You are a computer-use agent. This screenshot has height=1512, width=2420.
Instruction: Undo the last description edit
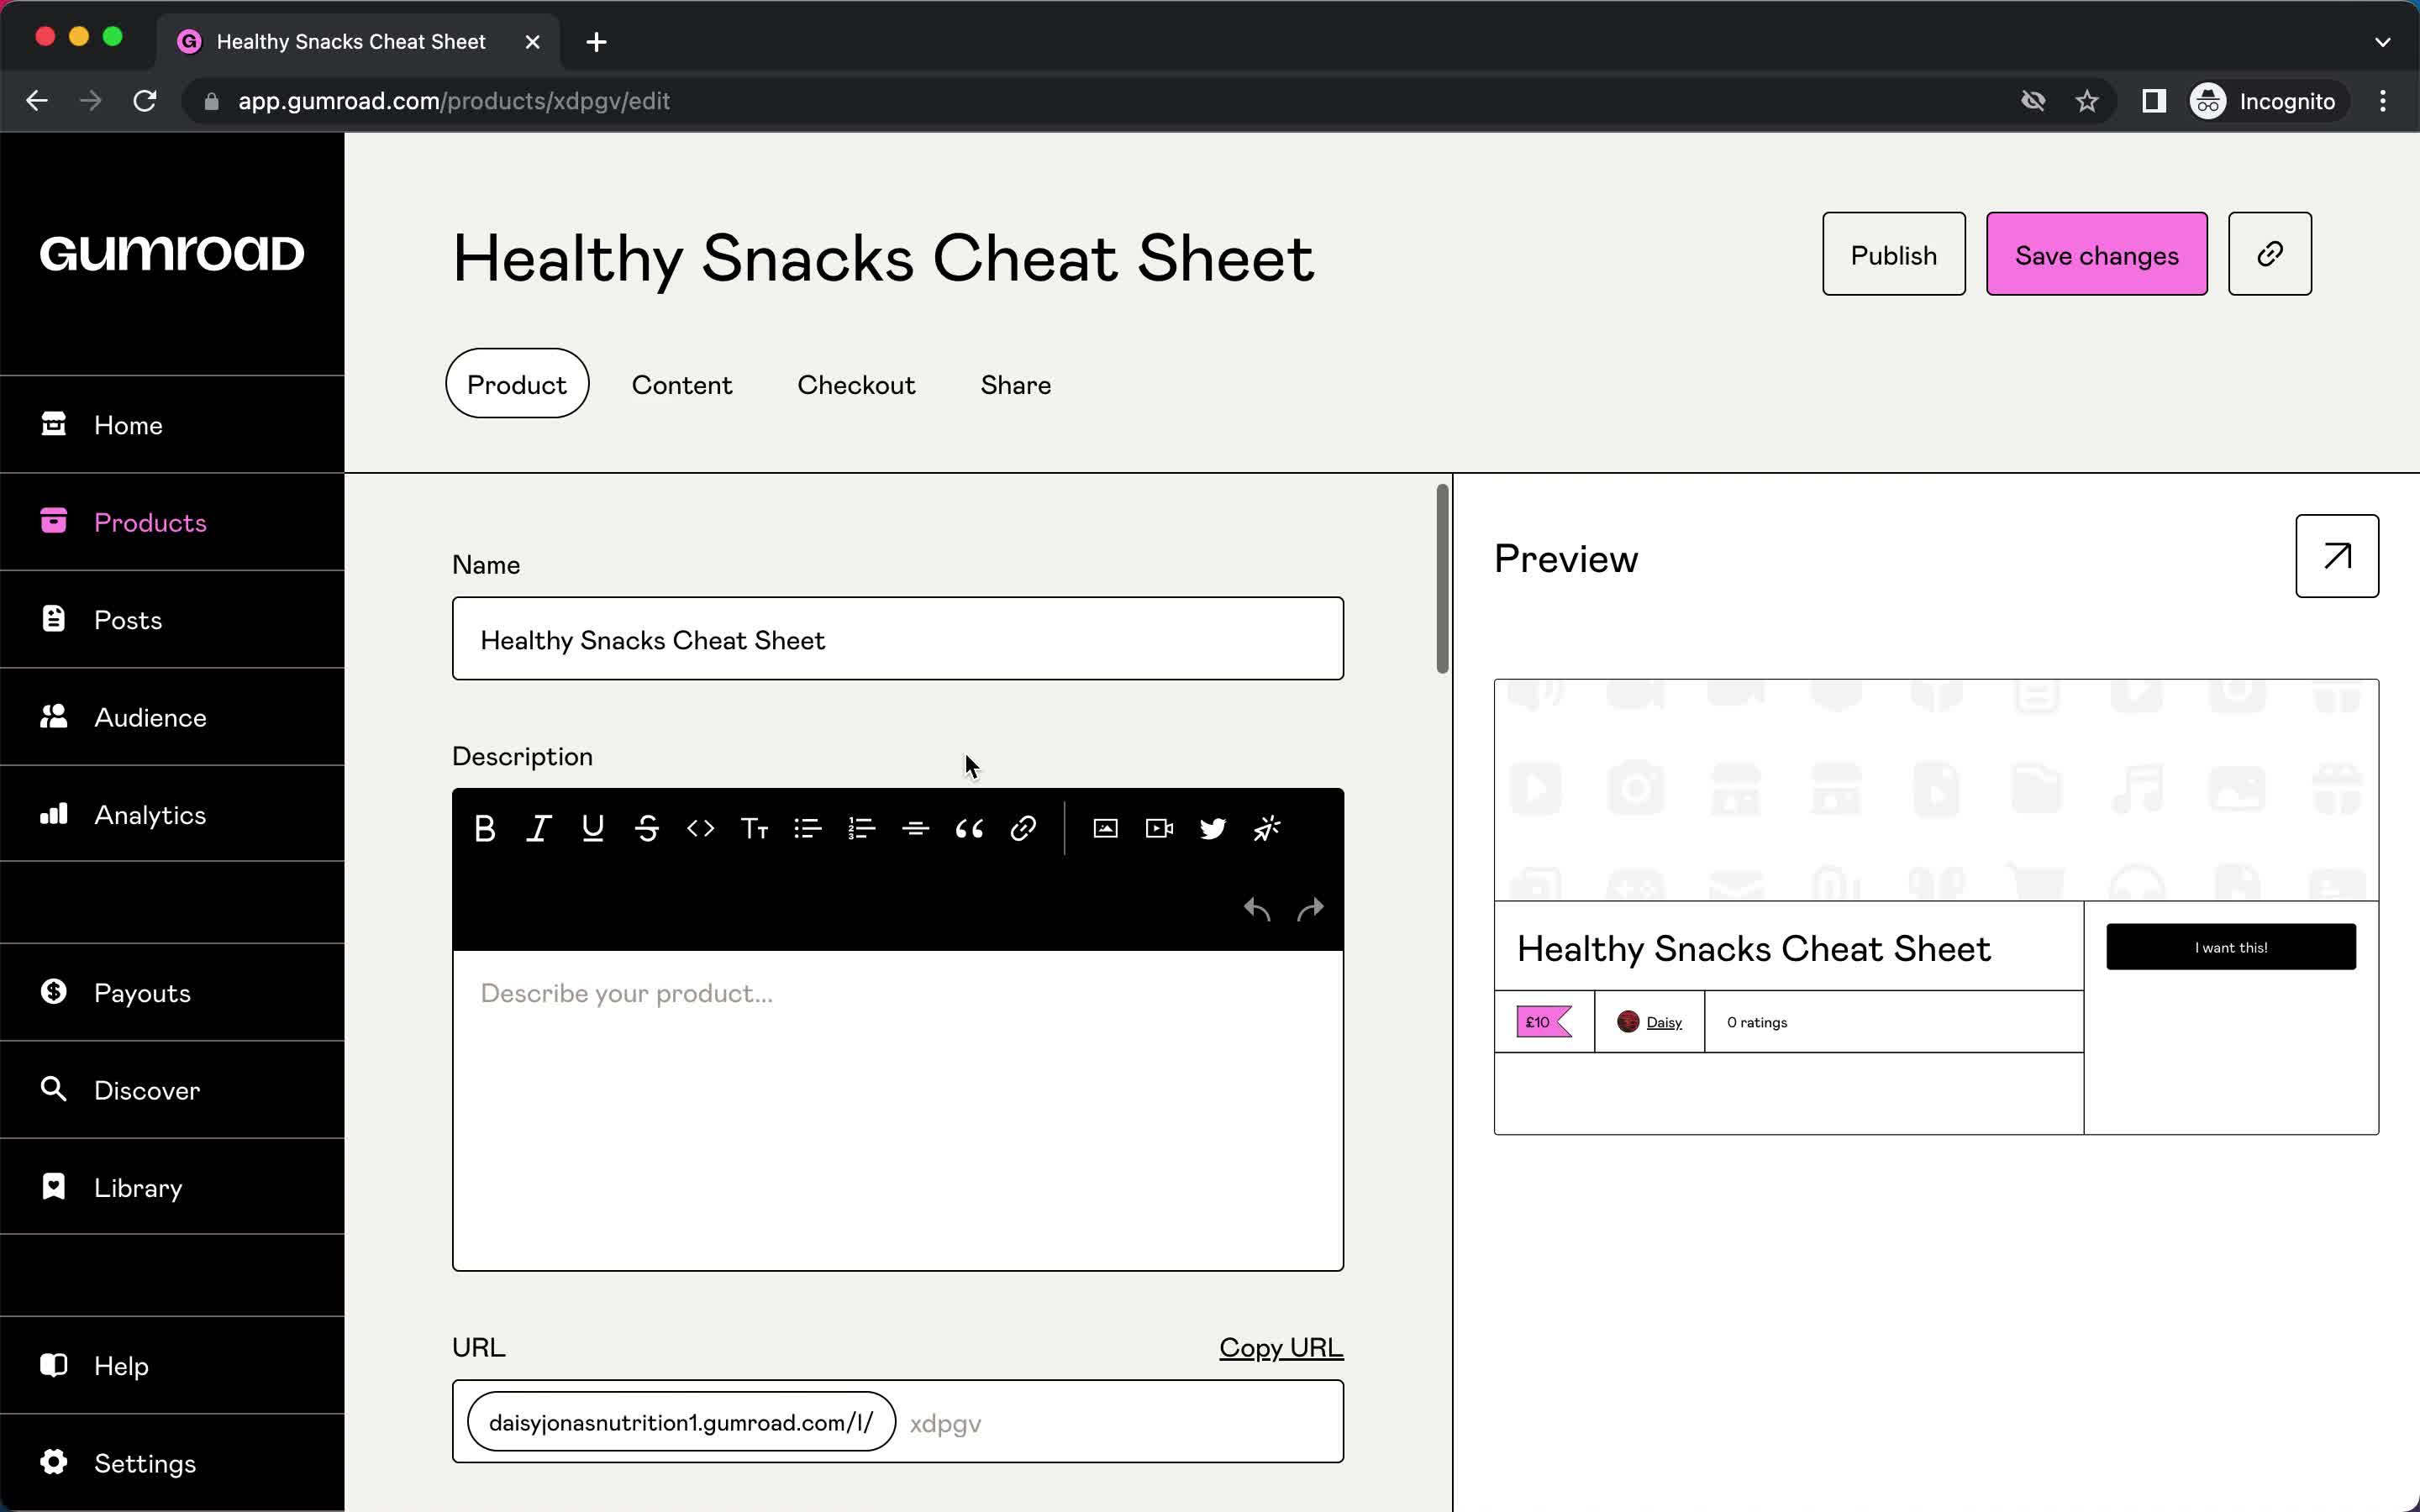click(x=1257, y=908)
